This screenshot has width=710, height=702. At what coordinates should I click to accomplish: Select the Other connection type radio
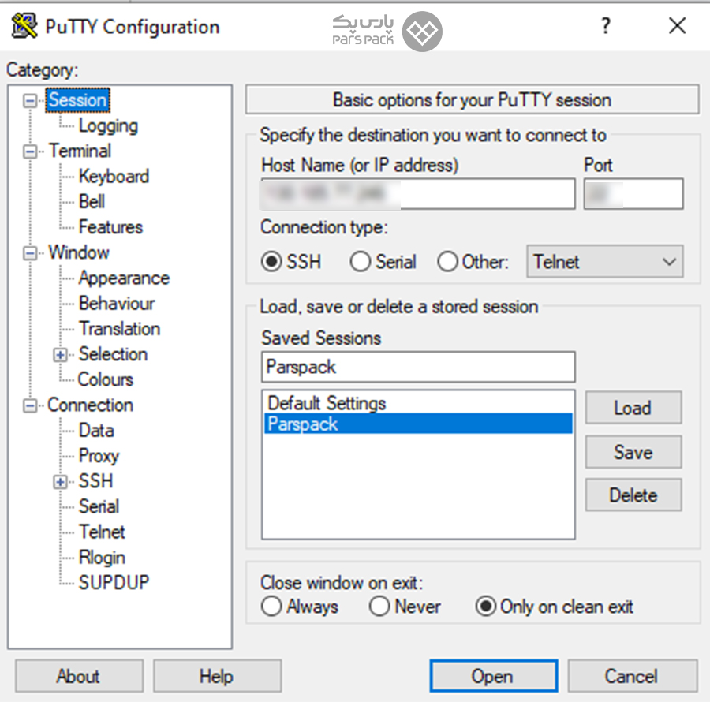(448, 262)
